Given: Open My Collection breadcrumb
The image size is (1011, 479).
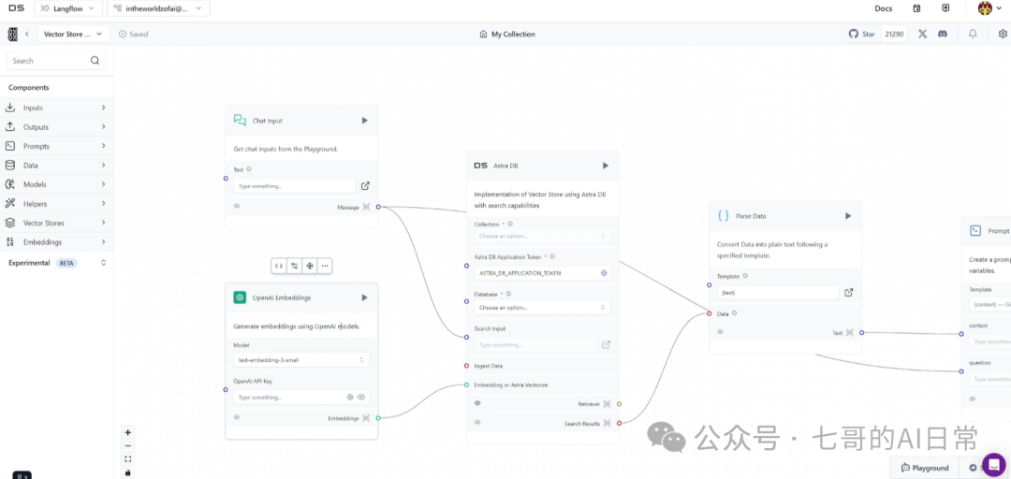Looking at the screenshot, I should pyautogui.click(x=507, y=35).
